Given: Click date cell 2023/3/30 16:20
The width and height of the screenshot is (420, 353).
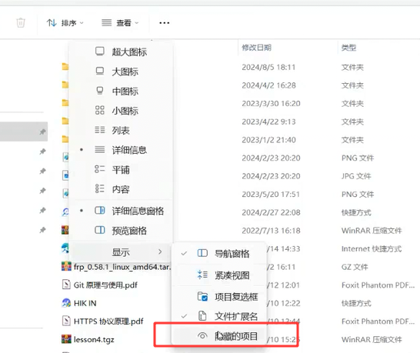Looking at the screenshot, I should pos(271,104).
